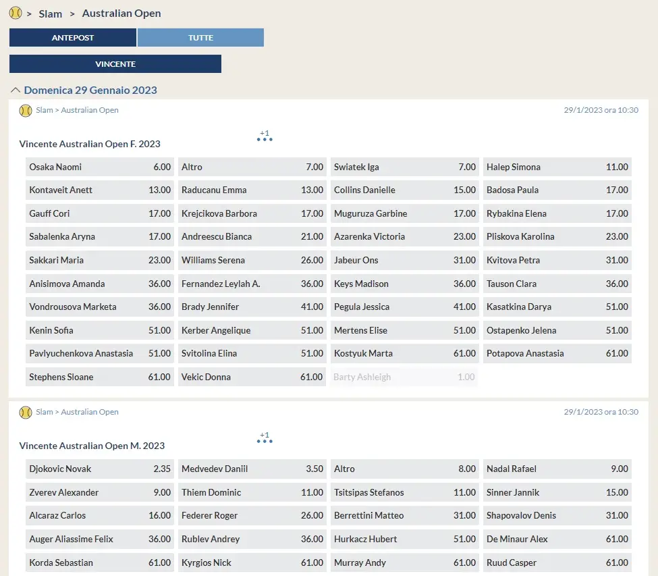
Task: Select Brady Jennifer at 41.00
Action: 252,307
